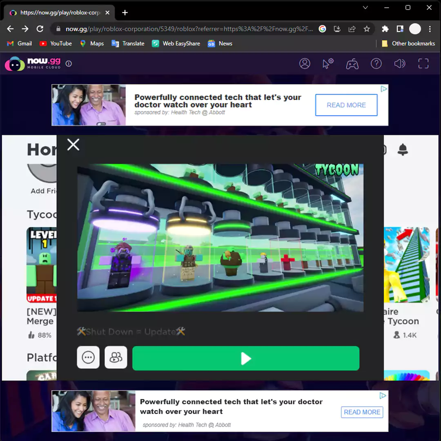The height and width of the screenshot is (441, 441).
Task: Open the Translate bookmark
Action: pos(128,44)
